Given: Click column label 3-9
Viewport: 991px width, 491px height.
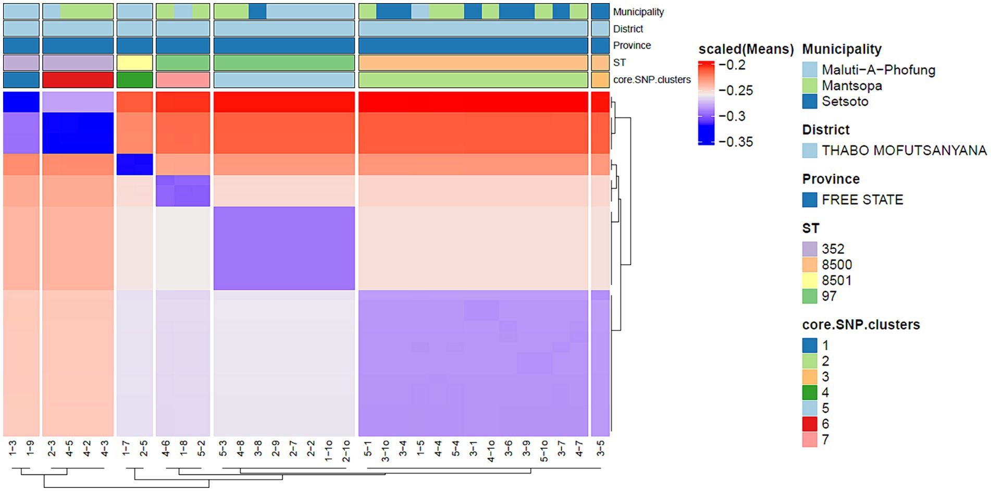Looking at the screenshot, I should 526,448.
